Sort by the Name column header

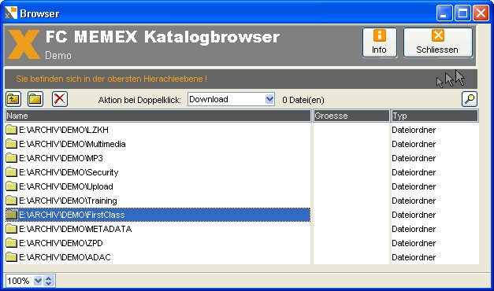(158, 116)
